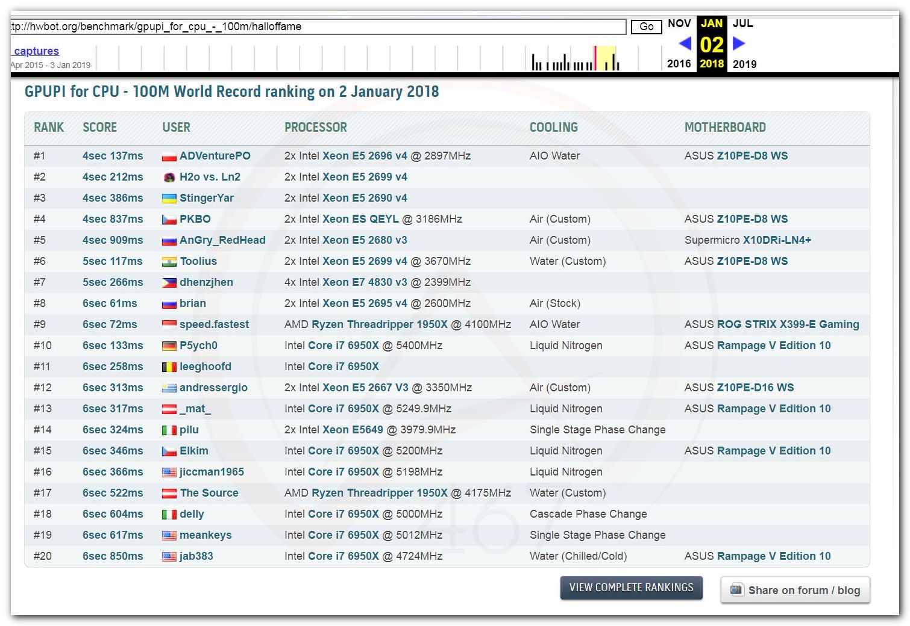Viewport: 910px width, 626px height.
Task: Open ROG STRIX X399-E Gaming motherboard link
Action: [x=788, y=324]
